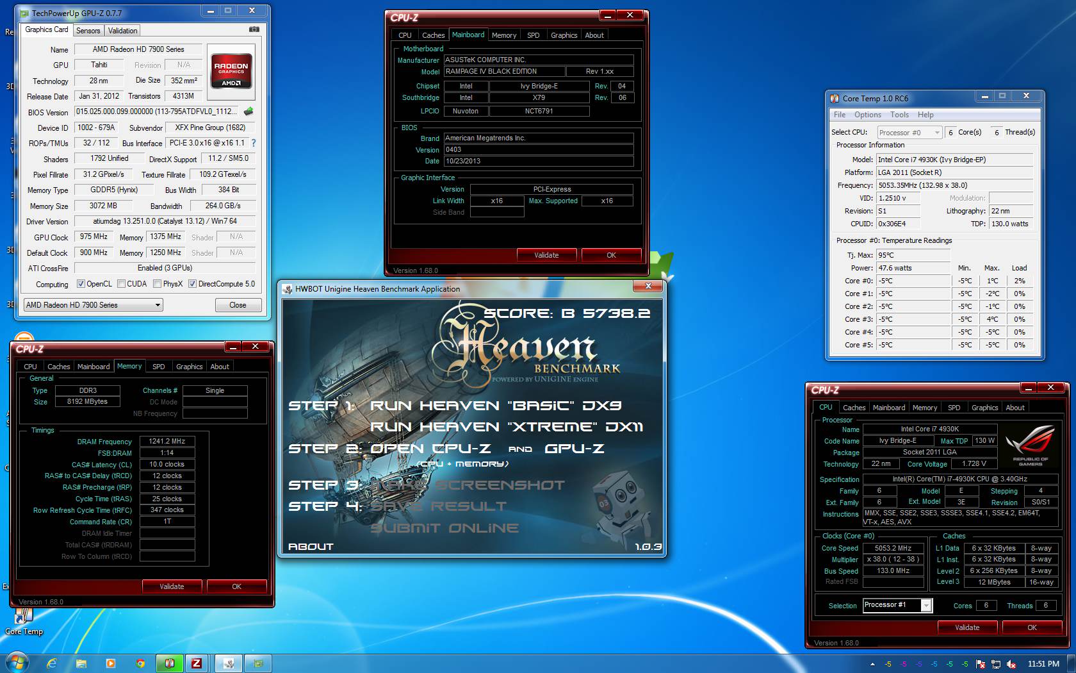The image size is (1076, 673).
Task: Click the Frequency field in Core Temp
Action: click(954, 185)
